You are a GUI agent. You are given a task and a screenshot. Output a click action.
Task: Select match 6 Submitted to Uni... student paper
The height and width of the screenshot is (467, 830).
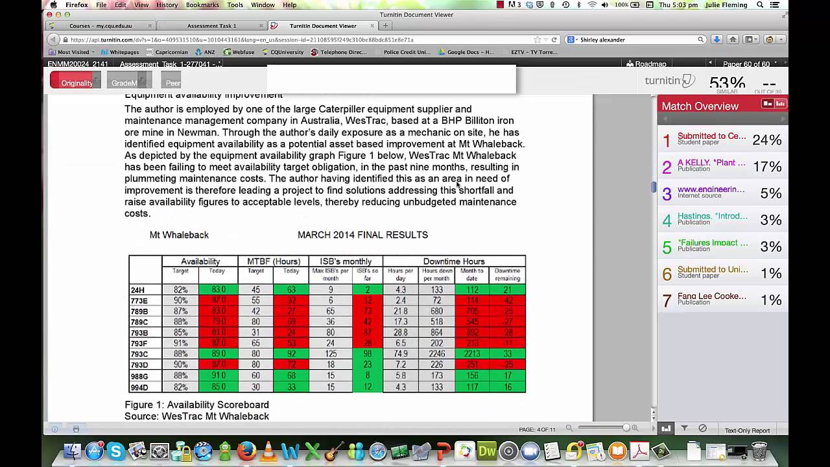click(722, 272)
